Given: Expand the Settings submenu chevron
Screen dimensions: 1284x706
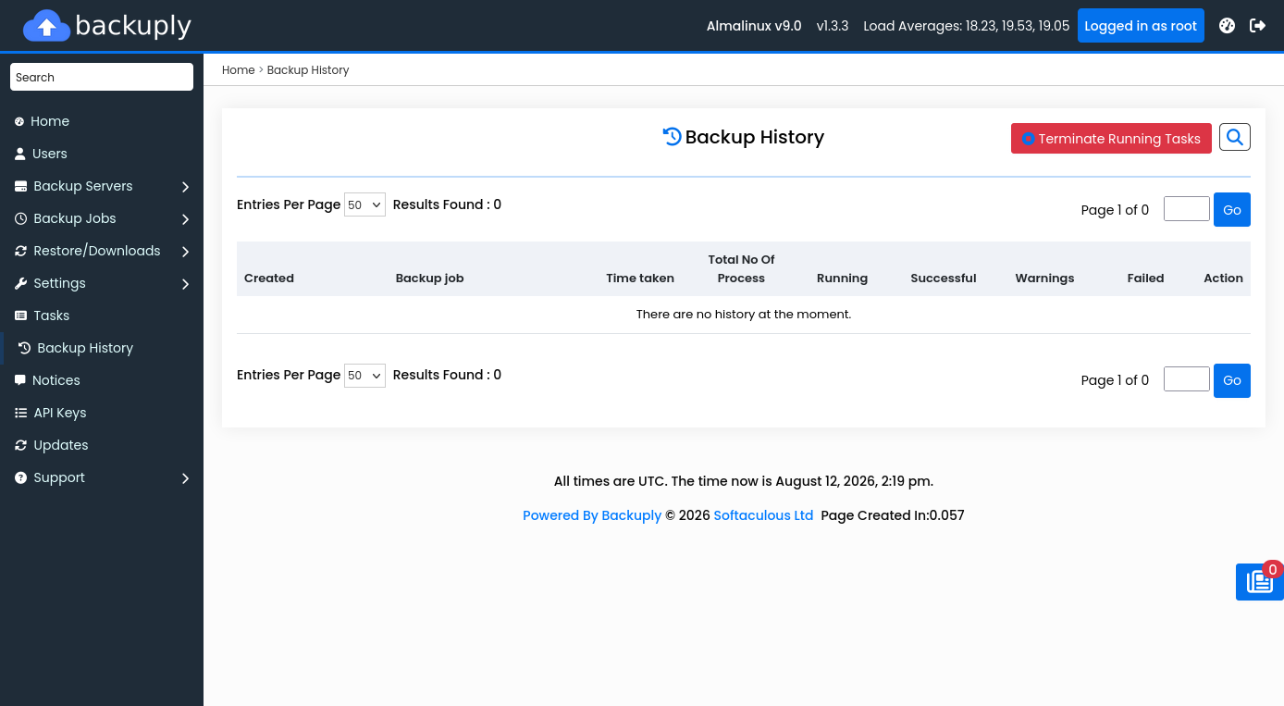Looking at the screenshot, I should pos(185,284).
